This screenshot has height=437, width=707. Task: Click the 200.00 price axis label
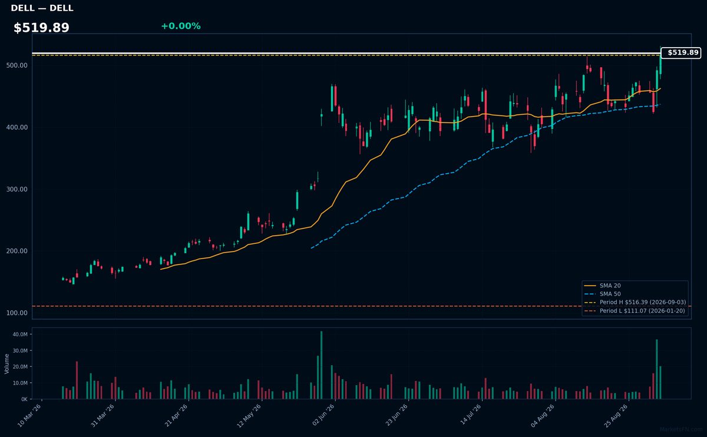[18, 251]
